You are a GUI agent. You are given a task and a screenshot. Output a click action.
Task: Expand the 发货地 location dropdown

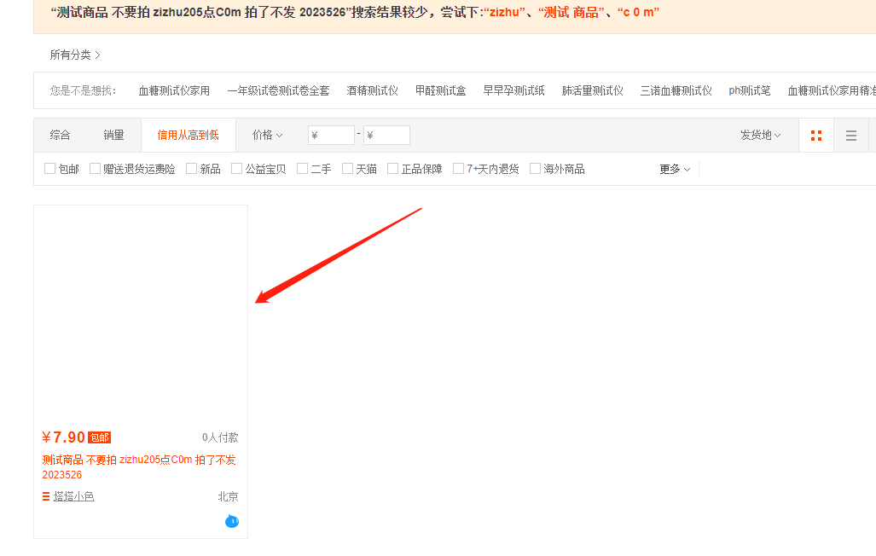point(760,135)
